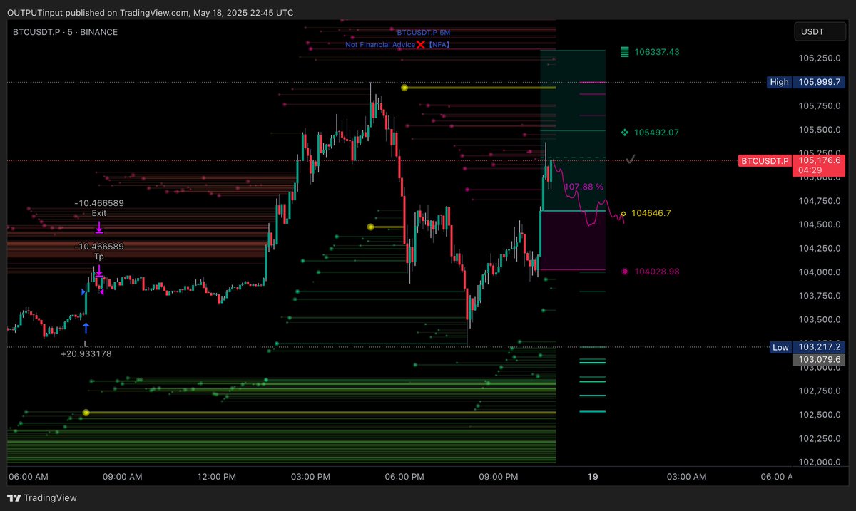Click the 107.88 % projection label
The height and width of the screenshot is (511, 856).
tap(584, 187)
